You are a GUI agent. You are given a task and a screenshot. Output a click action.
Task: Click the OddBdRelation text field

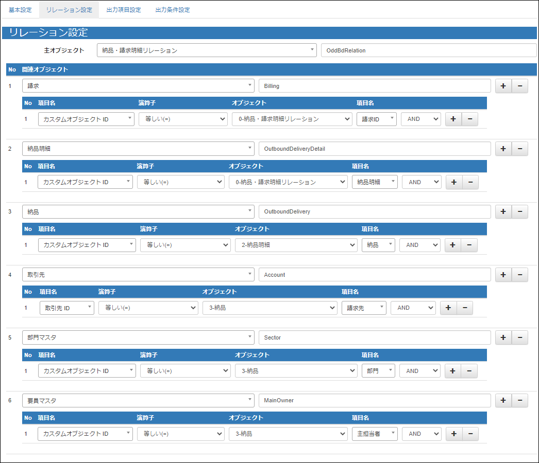pyautogui.click(x=428, y=50)
